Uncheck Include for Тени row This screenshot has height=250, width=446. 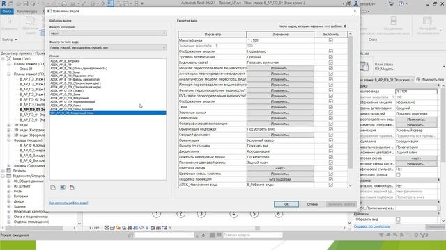coord(330,107)
